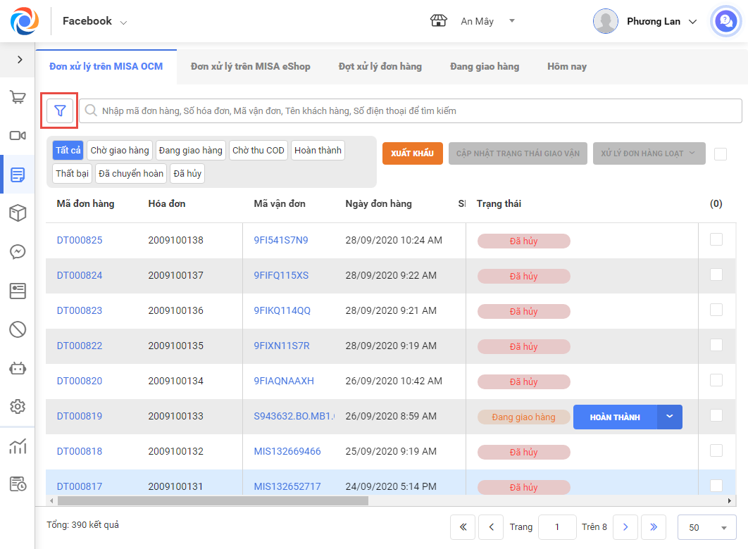Tick checkbox for order DT000825
748x549 pixels.
pyautogui.click(x=716, y=239)
